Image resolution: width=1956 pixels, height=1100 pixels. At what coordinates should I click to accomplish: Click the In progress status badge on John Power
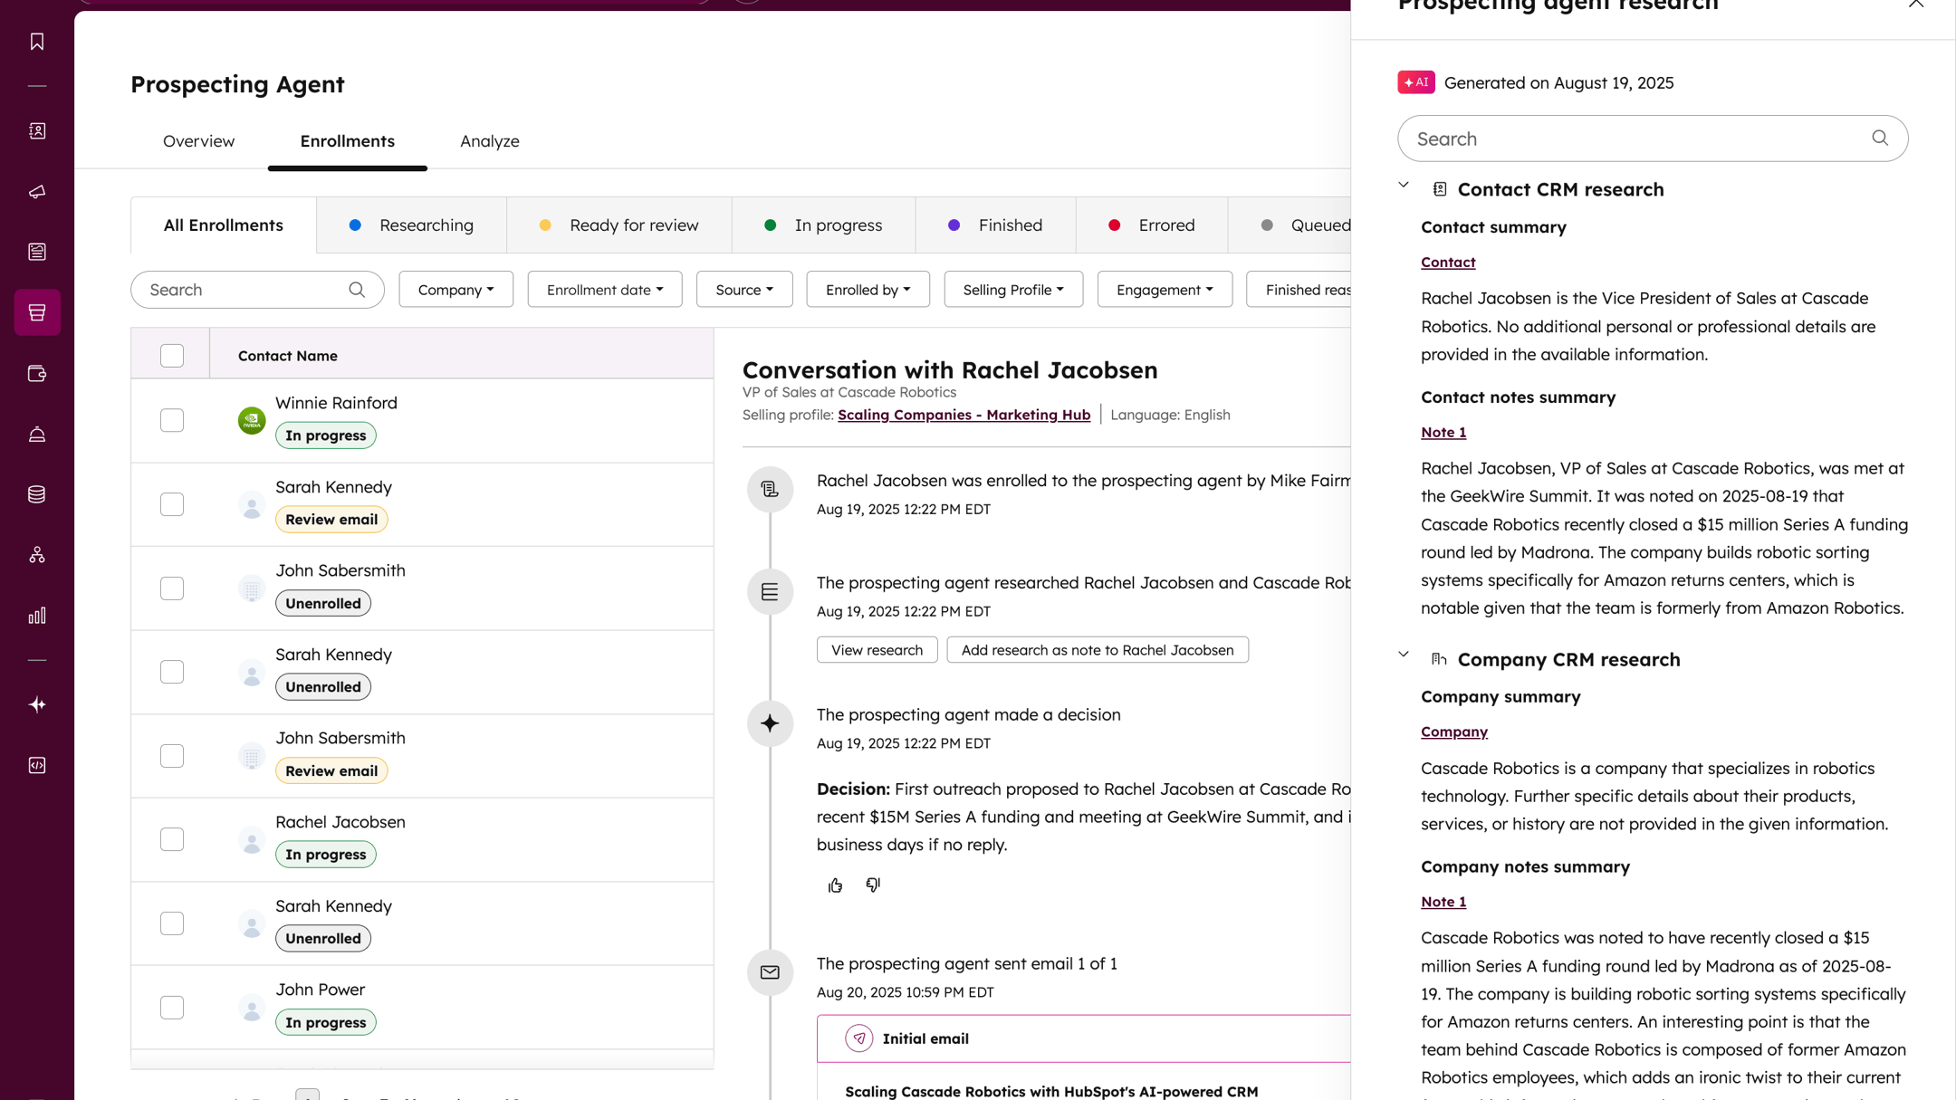325,1022
